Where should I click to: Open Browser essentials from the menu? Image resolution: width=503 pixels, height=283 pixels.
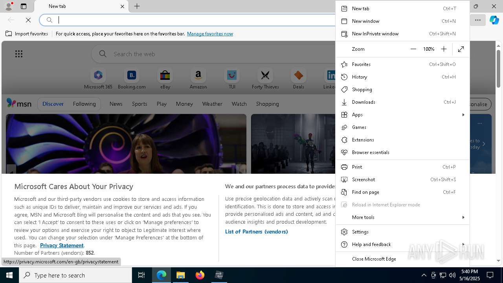pos(402,153)
